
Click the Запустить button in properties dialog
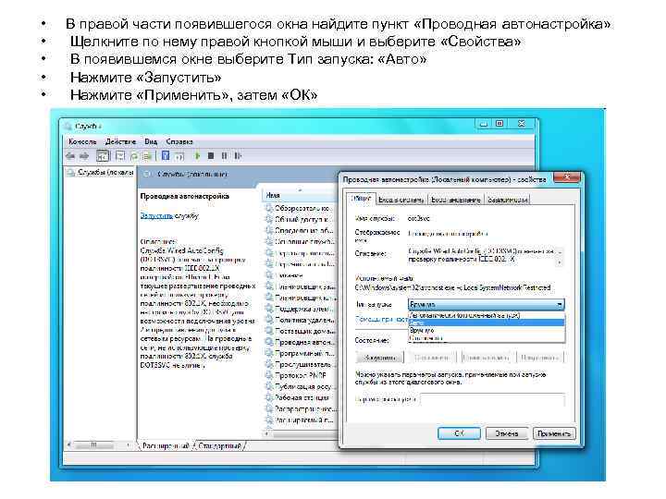(x=379, y=358)
